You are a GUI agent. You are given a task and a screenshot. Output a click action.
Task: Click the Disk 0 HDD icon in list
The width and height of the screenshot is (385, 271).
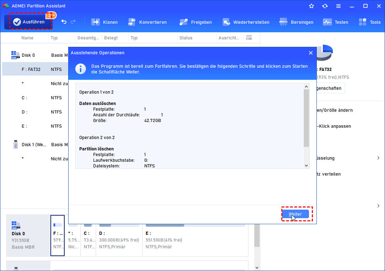[15, 55]
